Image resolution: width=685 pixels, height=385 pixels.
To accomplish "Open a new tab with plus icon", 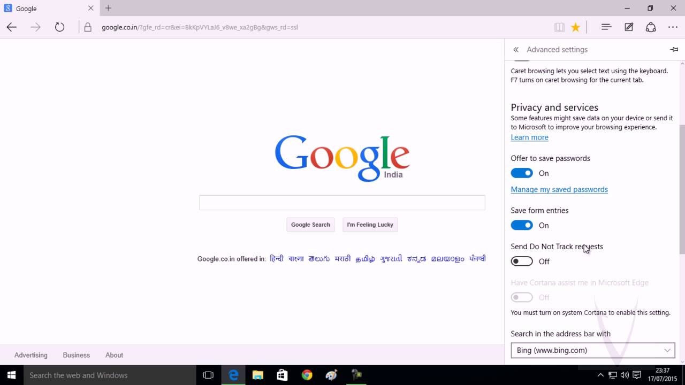I will (x=108, y=8).
